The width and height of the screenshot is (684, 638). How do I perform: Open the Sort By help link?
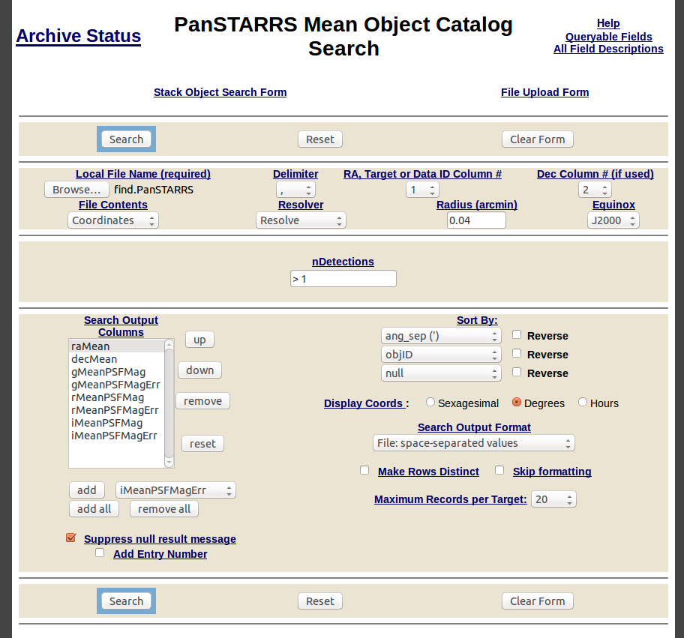point(477,321)
